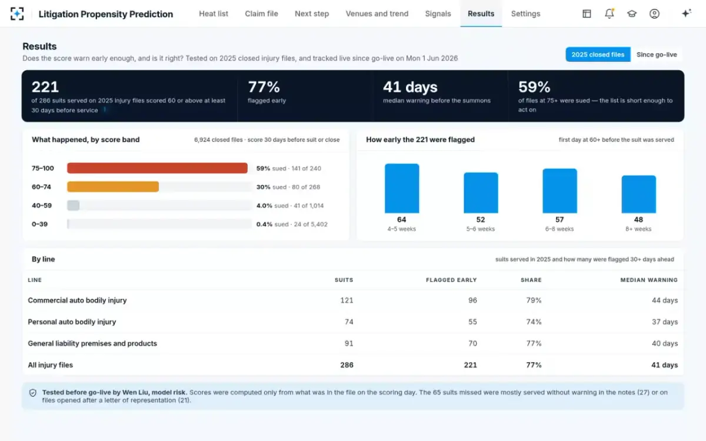This screenshot has height=441, width=706.
Task: Select the Personal auto bodily injury row
Action: pyautogui.click(x=353, y=322)
